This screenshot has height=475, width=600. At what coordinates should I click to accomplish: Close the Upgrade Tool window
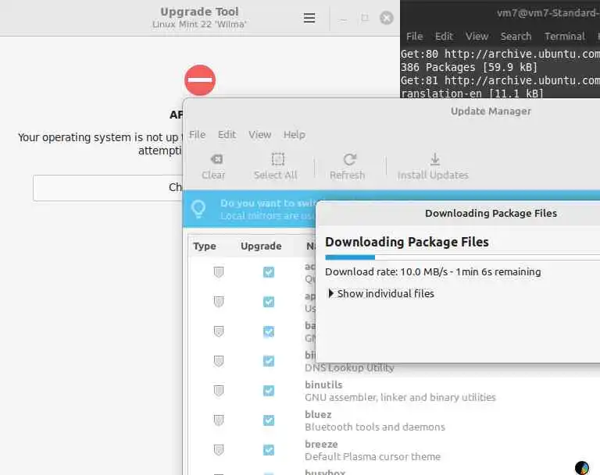tap(387, 18)
